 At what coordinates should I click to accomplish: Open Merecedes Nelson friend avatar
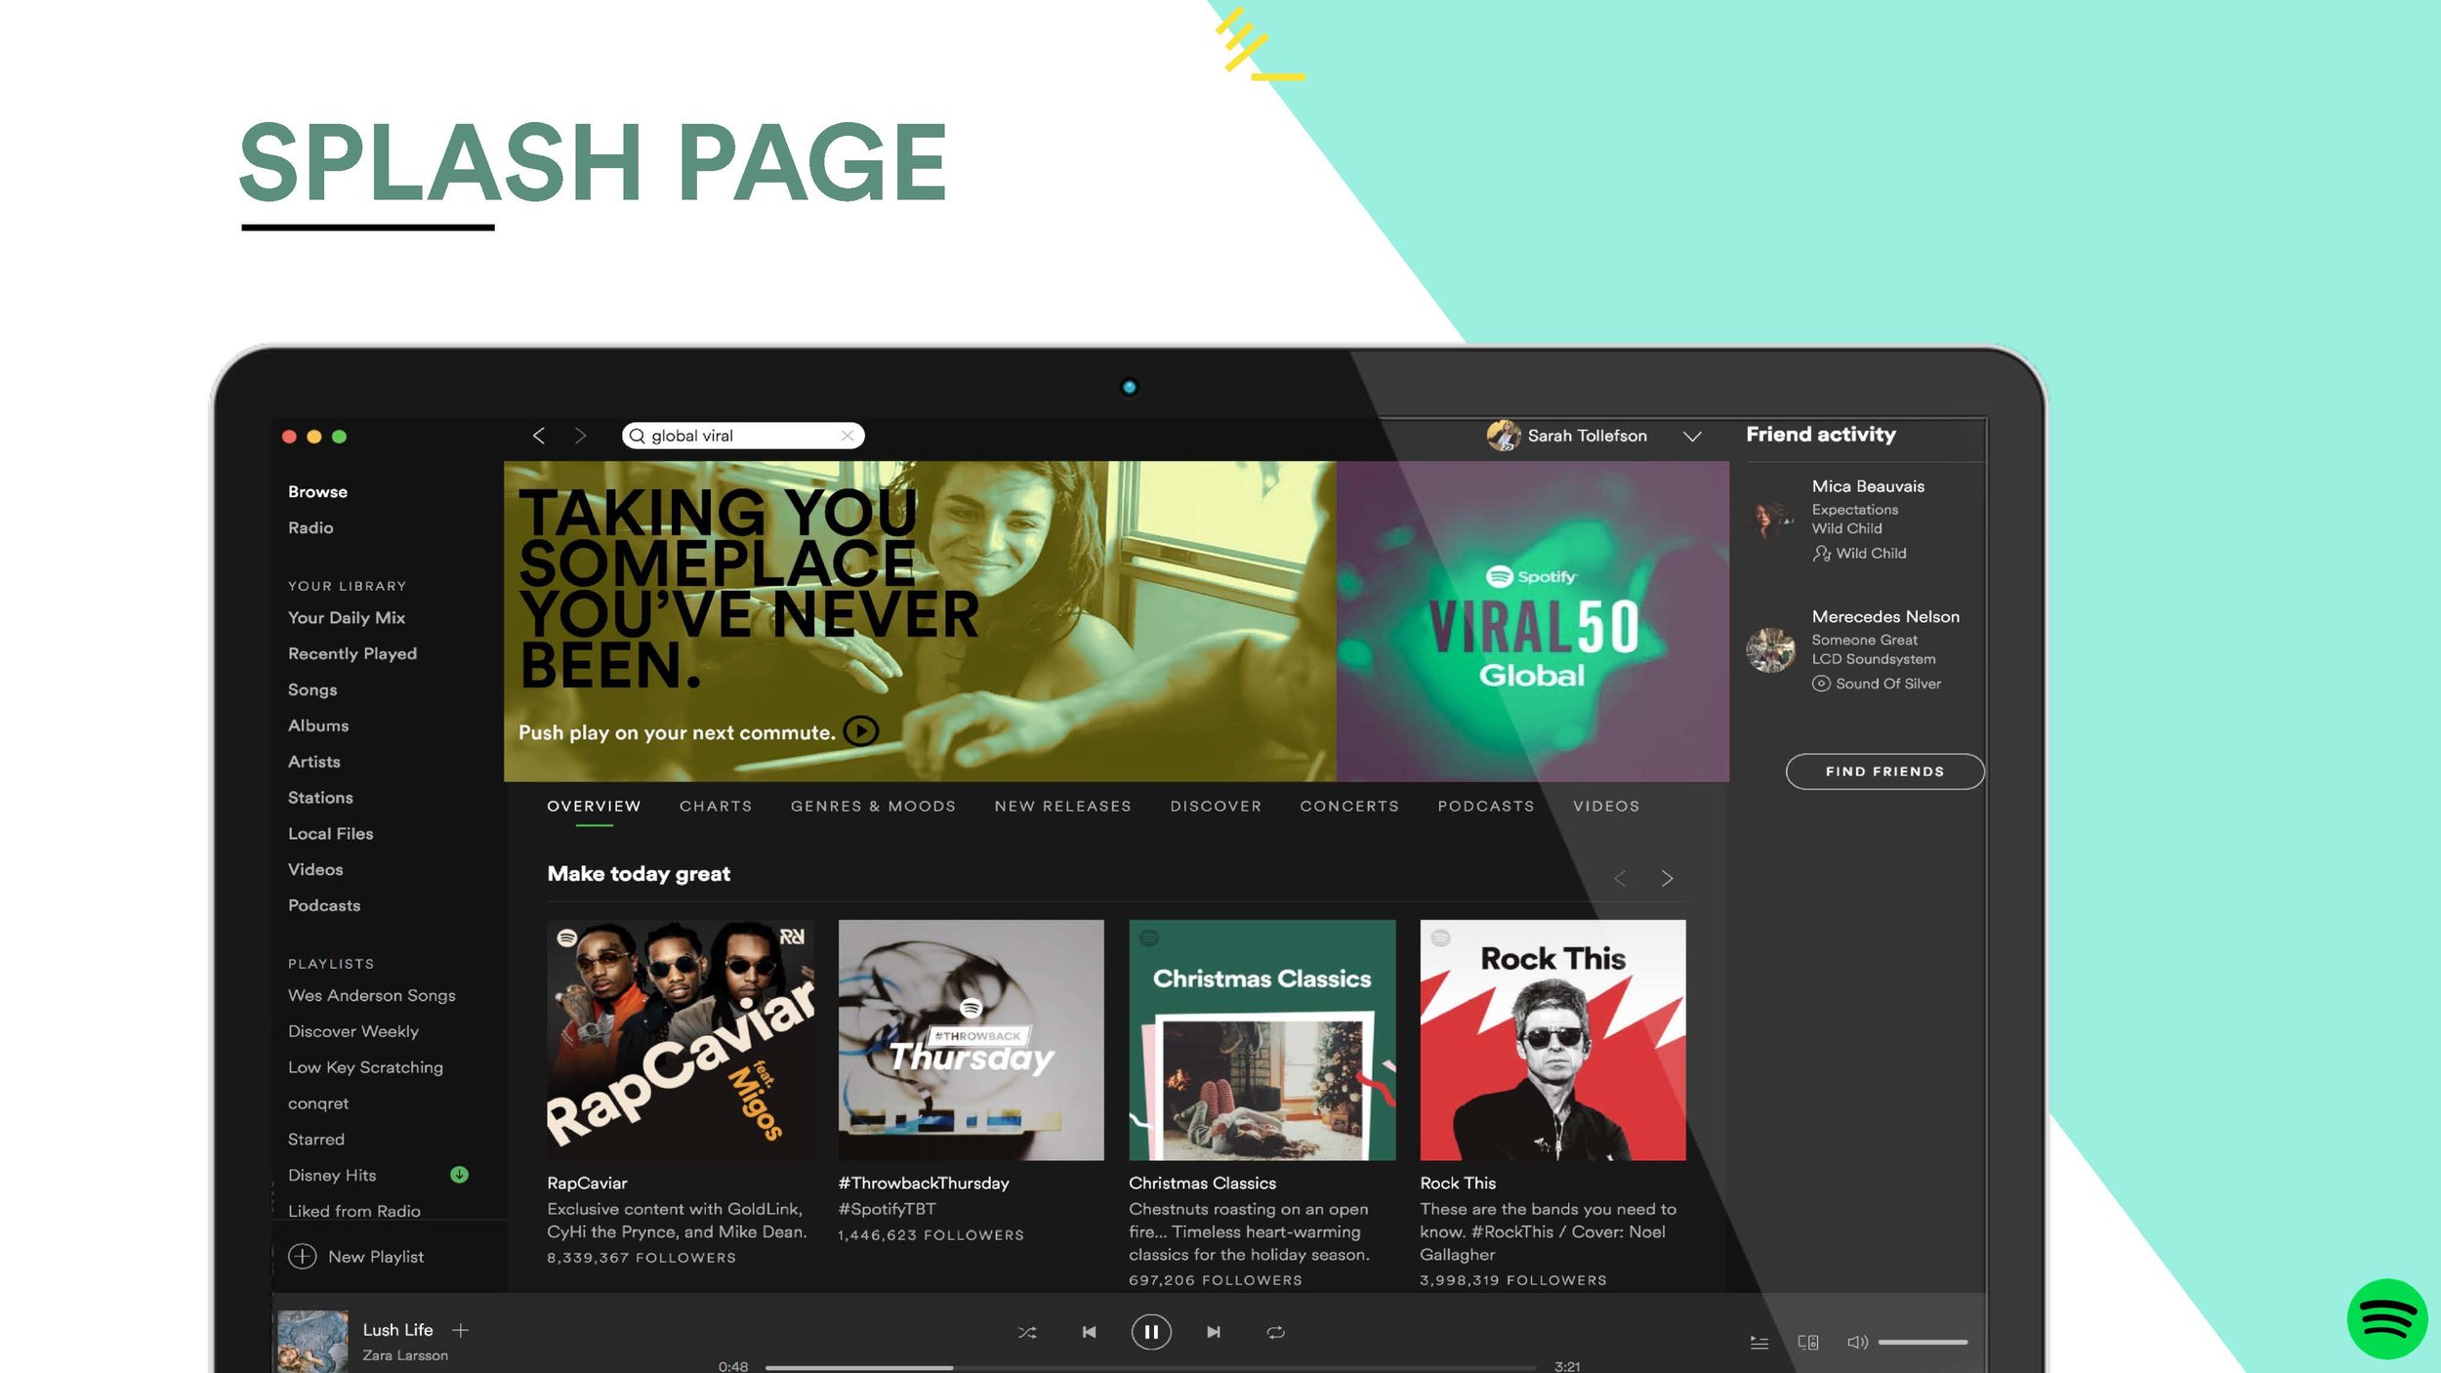coord(1770,650)
